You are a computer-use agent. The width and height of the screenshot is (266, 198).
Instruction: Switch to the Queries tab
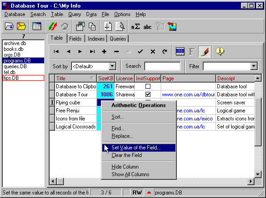118,39
